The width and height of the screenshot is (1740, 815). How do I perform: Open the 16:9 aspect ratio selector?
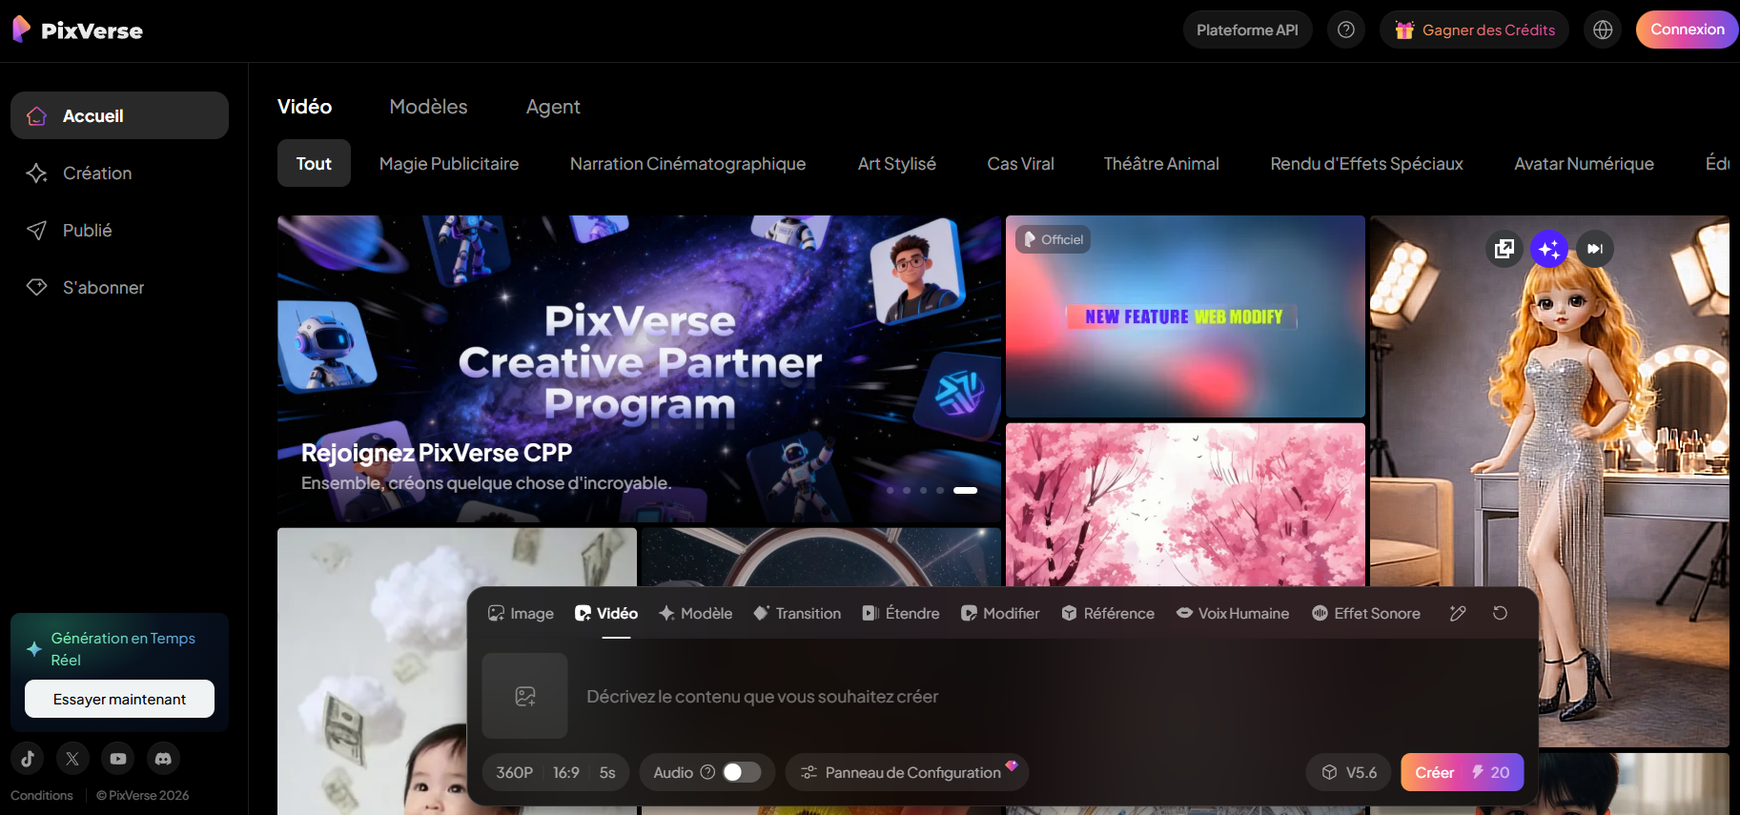(566, 772)
